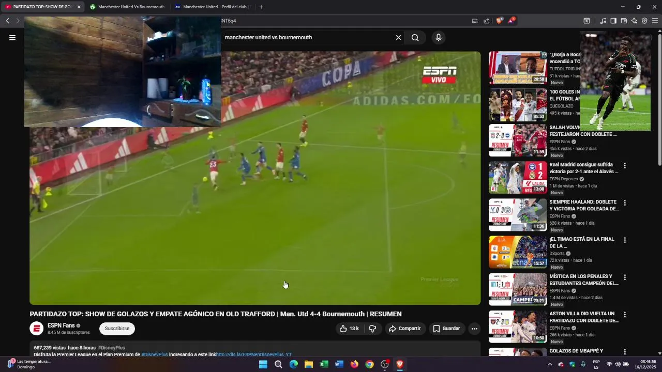Go back with browser back arrow

(x=8, y=21)
